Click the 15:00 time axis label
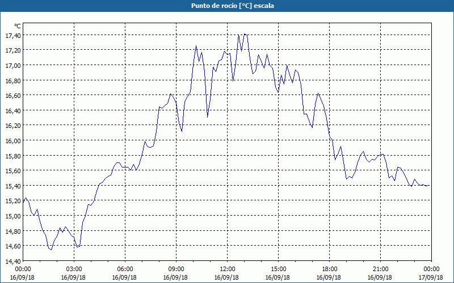The width and height of the screenshot is (454, 283). [279, 269]
